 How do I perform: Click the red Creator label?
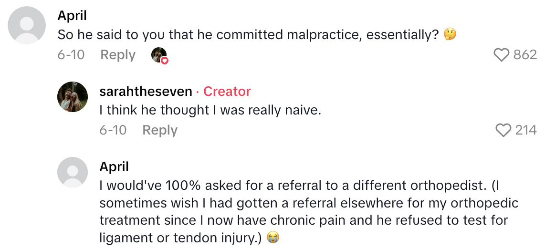tap(227, 91)
